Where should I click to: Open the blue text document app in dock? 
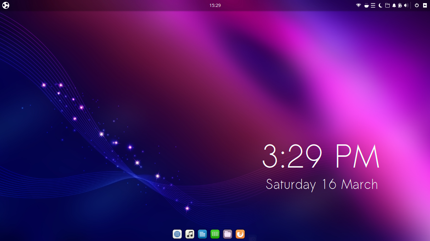click(202, 234)
